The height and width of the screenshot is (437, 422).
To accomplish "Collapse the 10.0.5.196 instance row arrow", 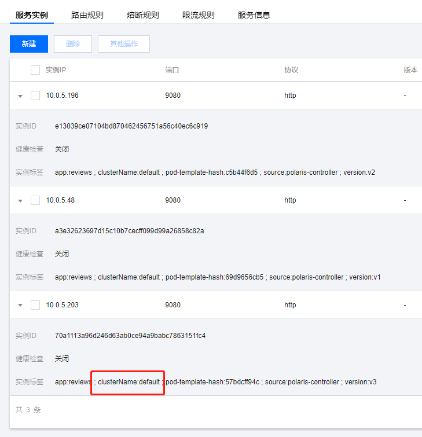I will 20,96.
